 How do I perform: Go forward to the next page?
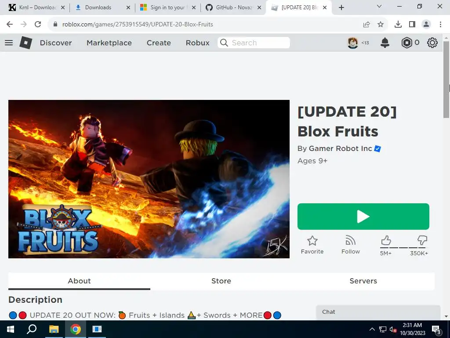[24, 24]
